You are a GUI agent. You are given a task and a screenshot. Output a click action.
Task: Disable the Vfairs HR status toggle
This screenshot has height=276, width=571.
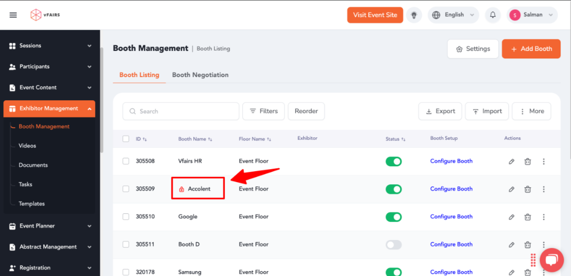coord(394,162)
